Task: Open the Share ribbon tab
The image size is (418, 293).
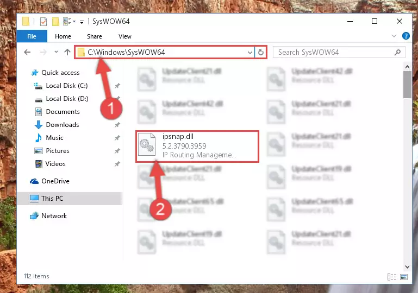Action: [95, 36]
